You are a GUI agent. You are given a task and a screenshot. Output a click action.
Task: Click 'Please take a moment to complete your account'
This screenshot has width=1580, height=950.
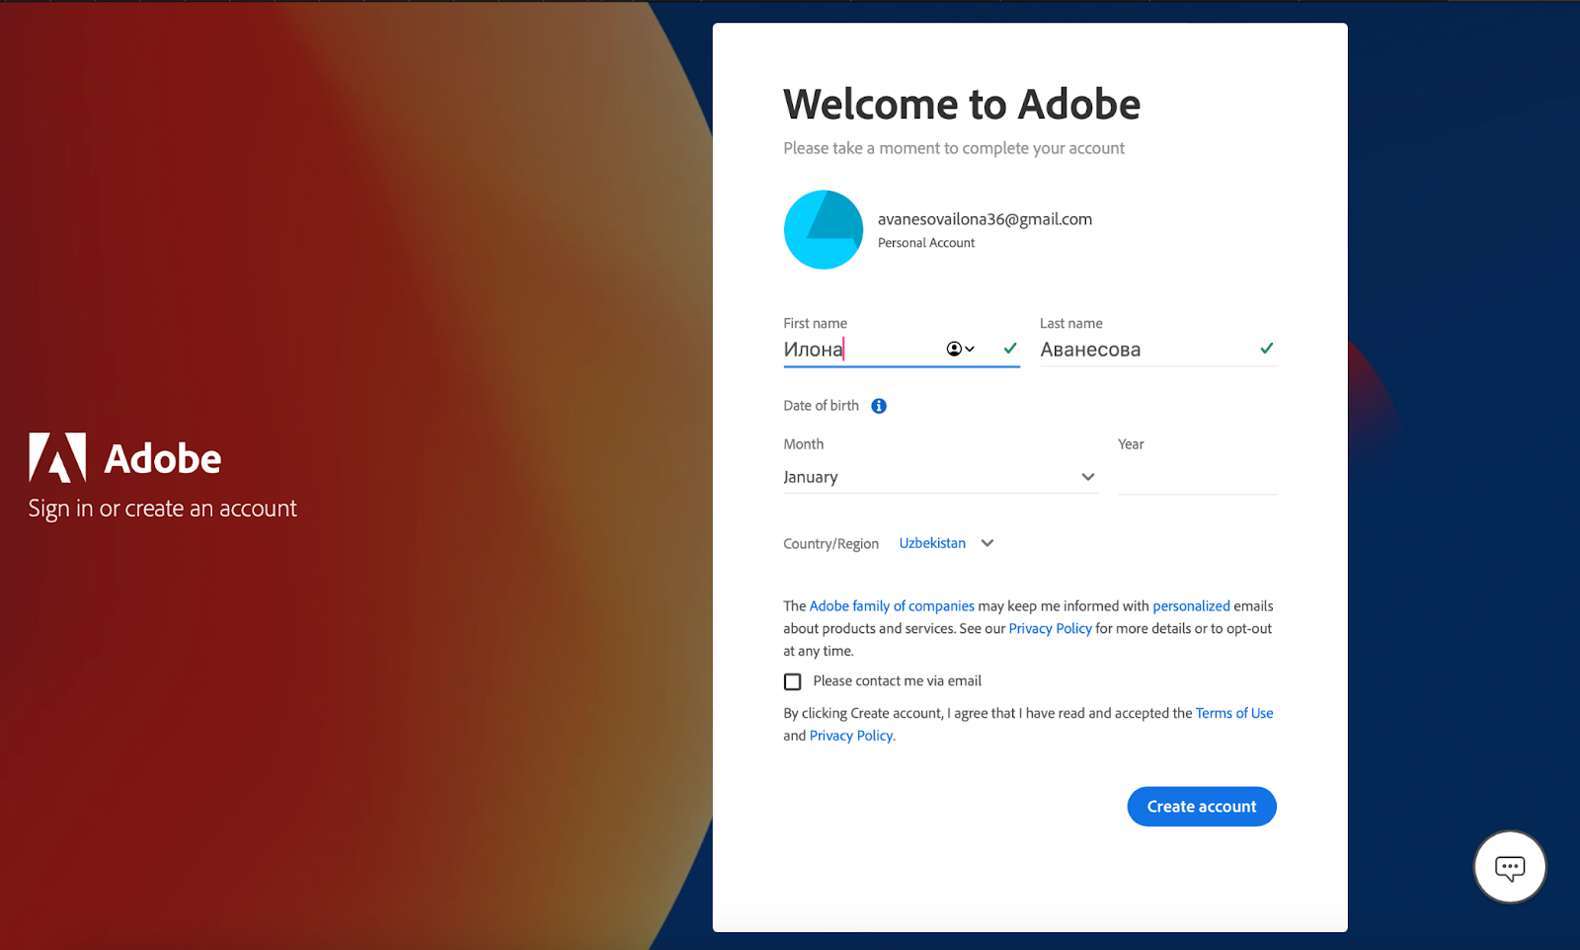pyautogui.click(x=954, y=148)
